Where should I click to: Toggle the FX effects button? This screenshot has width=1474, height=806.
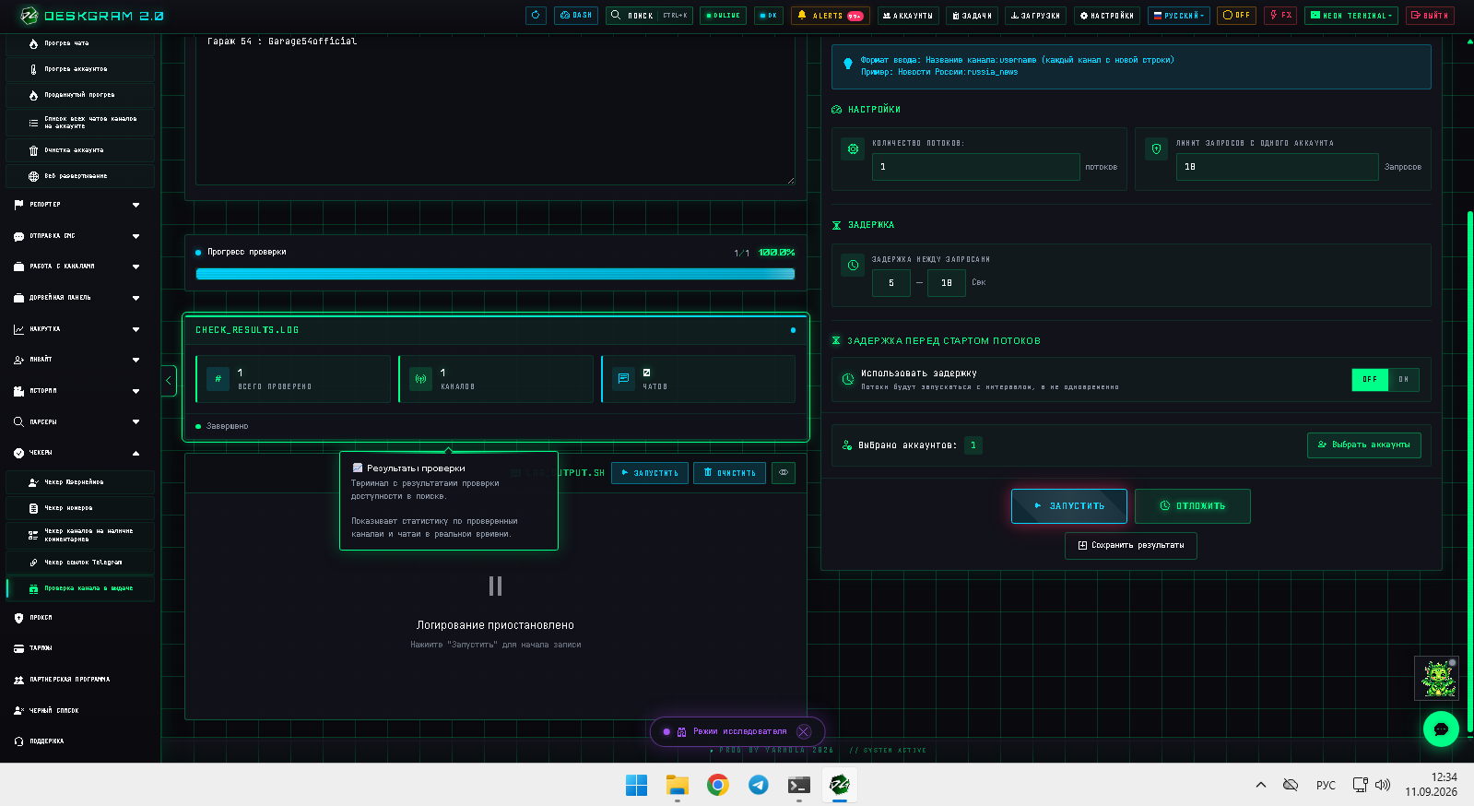(x=1280, y=16)
